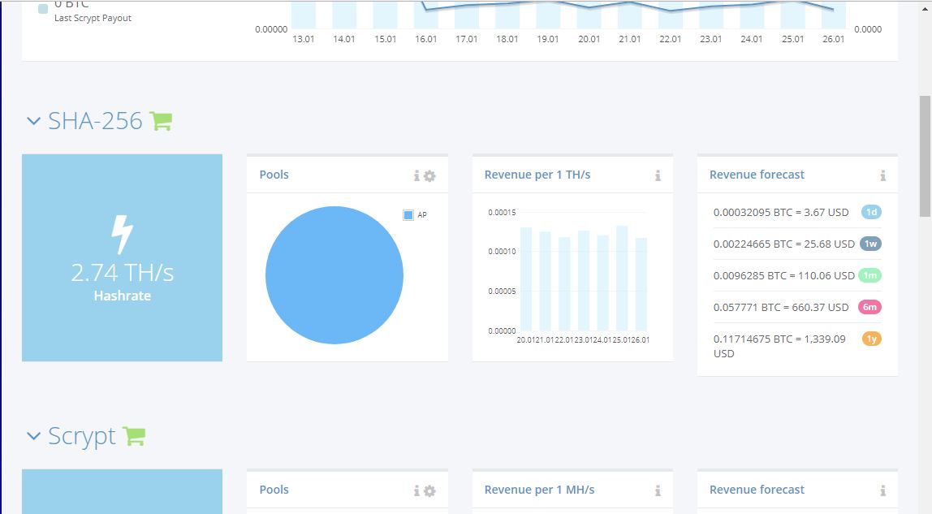The image size is (932, 514).
Task: Click the lightning bolt hashrate icon
Action: pos(123,234)
